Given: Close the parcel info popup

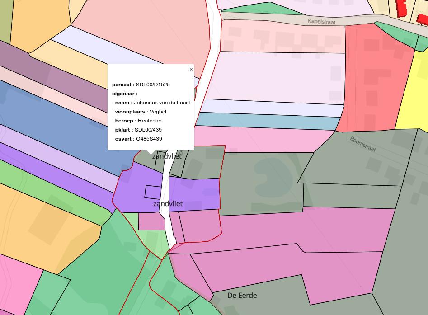Looking at the screenshot, I should [x=191, y=70].
